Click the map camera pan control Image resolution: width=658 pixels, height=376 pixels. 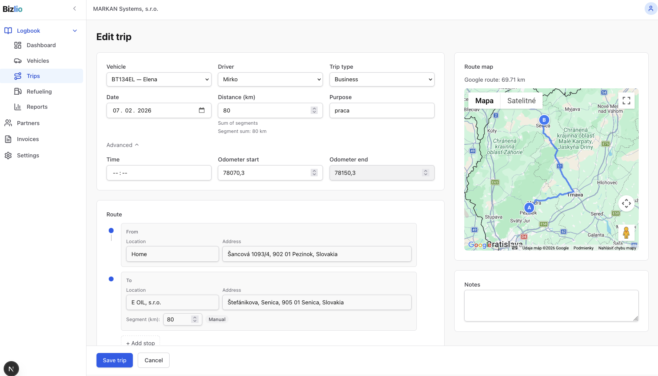(626, 203)
